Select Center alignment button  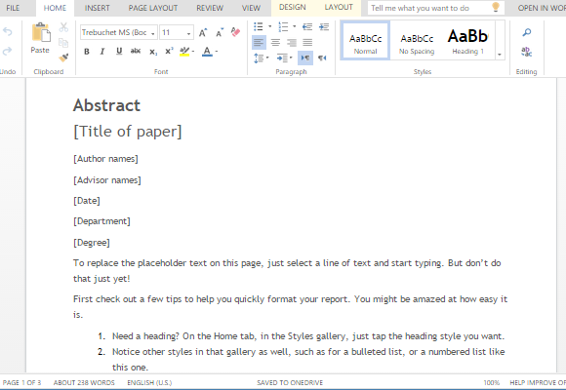(275, 43)
